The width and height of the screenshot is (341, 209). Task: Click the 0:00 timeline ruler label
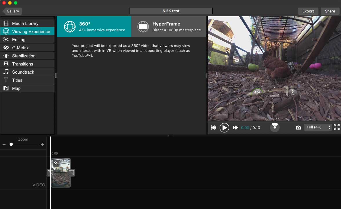pos(54,153)
